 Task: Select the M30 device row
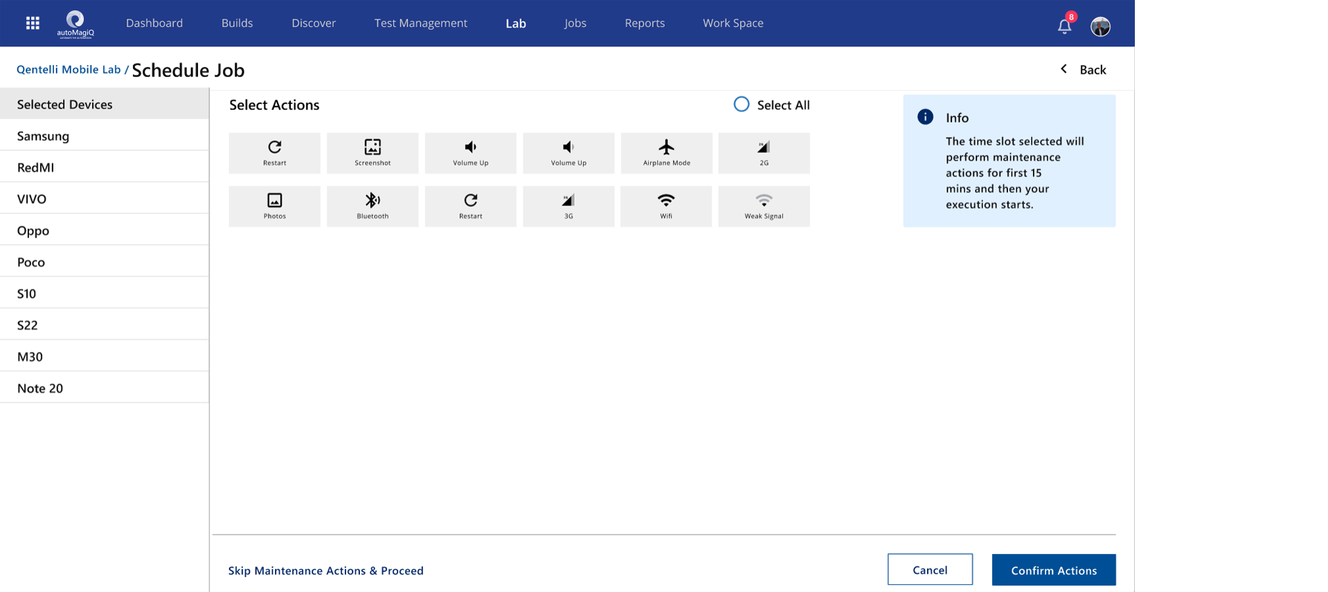(x=105, y=357)
